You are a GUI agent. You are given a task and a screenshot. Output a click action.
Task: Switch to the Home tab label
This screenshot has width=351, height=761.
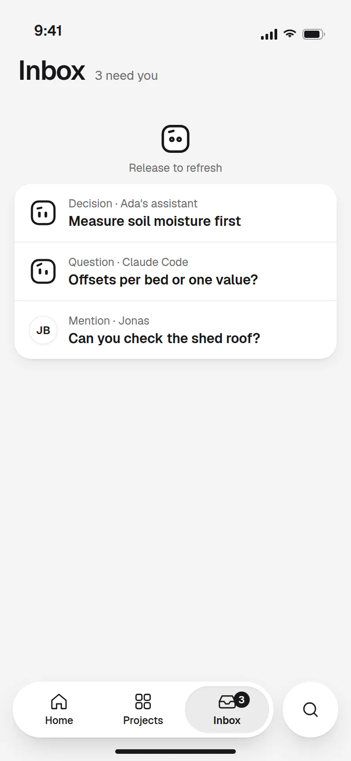pyautogui.click(x=59, y=720)
